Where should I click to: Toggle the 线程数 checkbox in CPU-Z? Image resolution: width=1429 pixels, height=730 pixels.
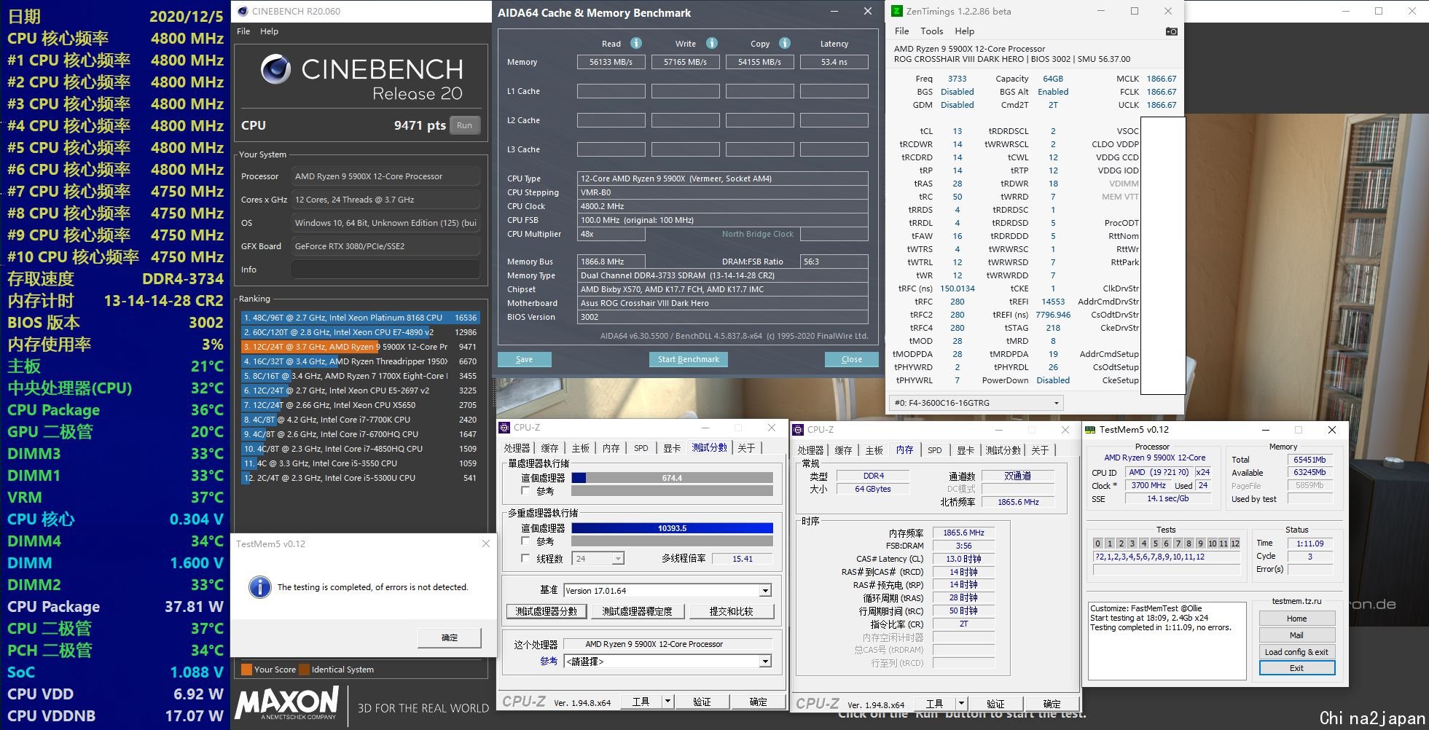(525, 559)
